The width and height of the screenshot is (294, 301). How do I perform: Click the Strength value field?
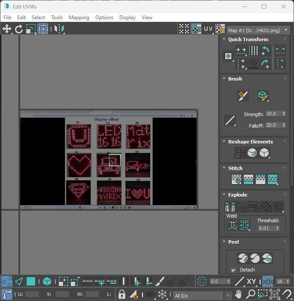[x=273, y=113]
